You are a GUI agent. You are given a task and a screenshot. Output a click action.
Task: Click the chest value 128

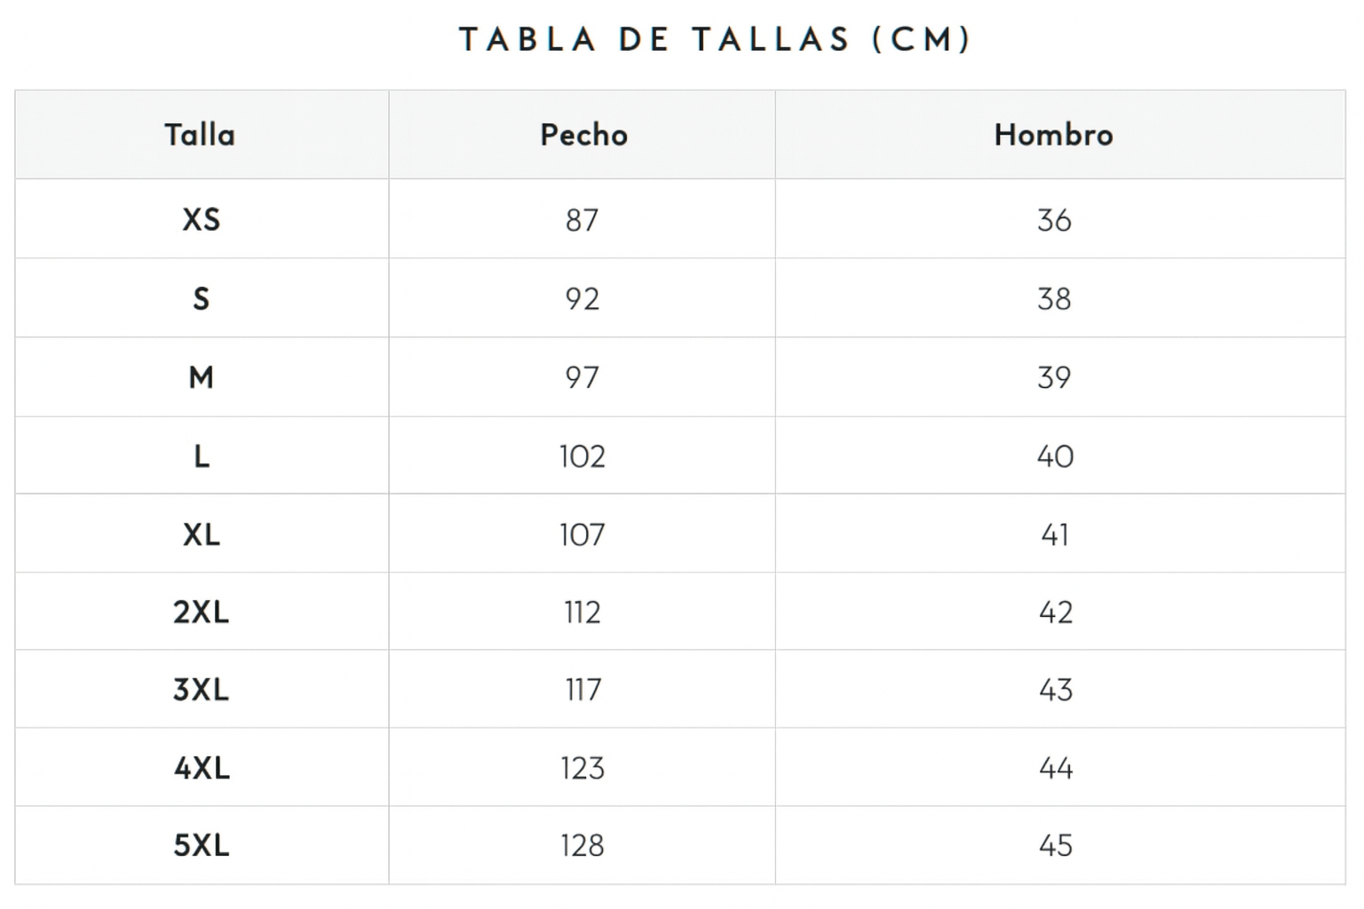582,845
